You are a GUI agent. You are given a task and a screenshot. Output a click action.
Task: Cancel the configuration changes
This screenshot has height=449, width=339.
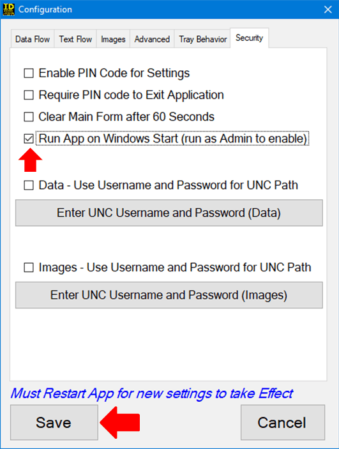(283, 422)
